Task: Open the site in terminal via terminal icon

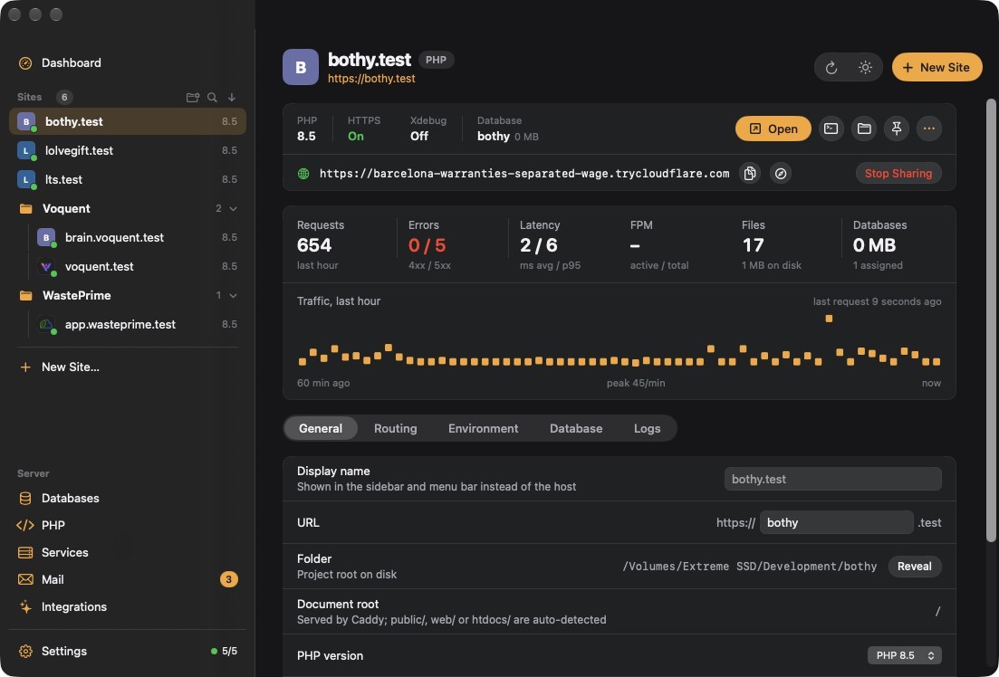Action: point(831,129)
